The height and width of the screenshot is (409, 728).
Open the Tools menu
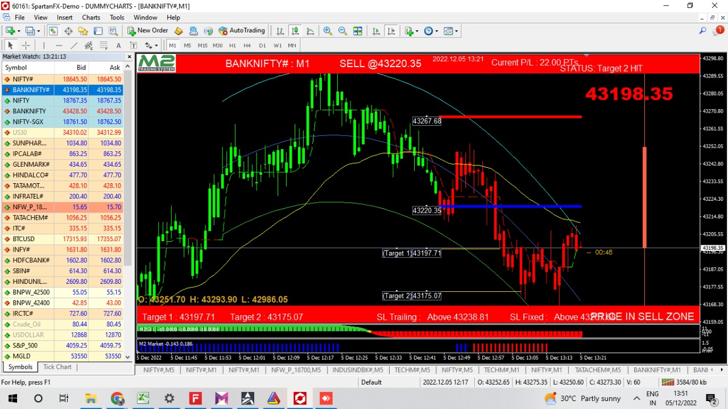tap(117, 18)
